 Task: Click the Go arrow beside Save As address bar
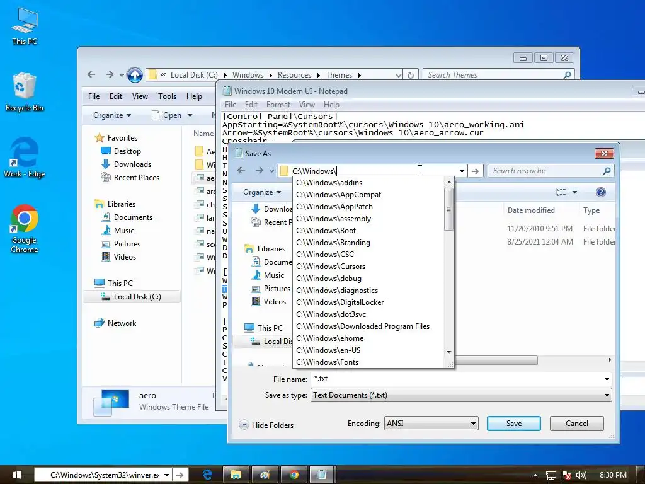475,171
